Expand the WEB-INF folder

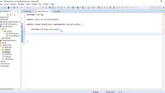point(1,50)
